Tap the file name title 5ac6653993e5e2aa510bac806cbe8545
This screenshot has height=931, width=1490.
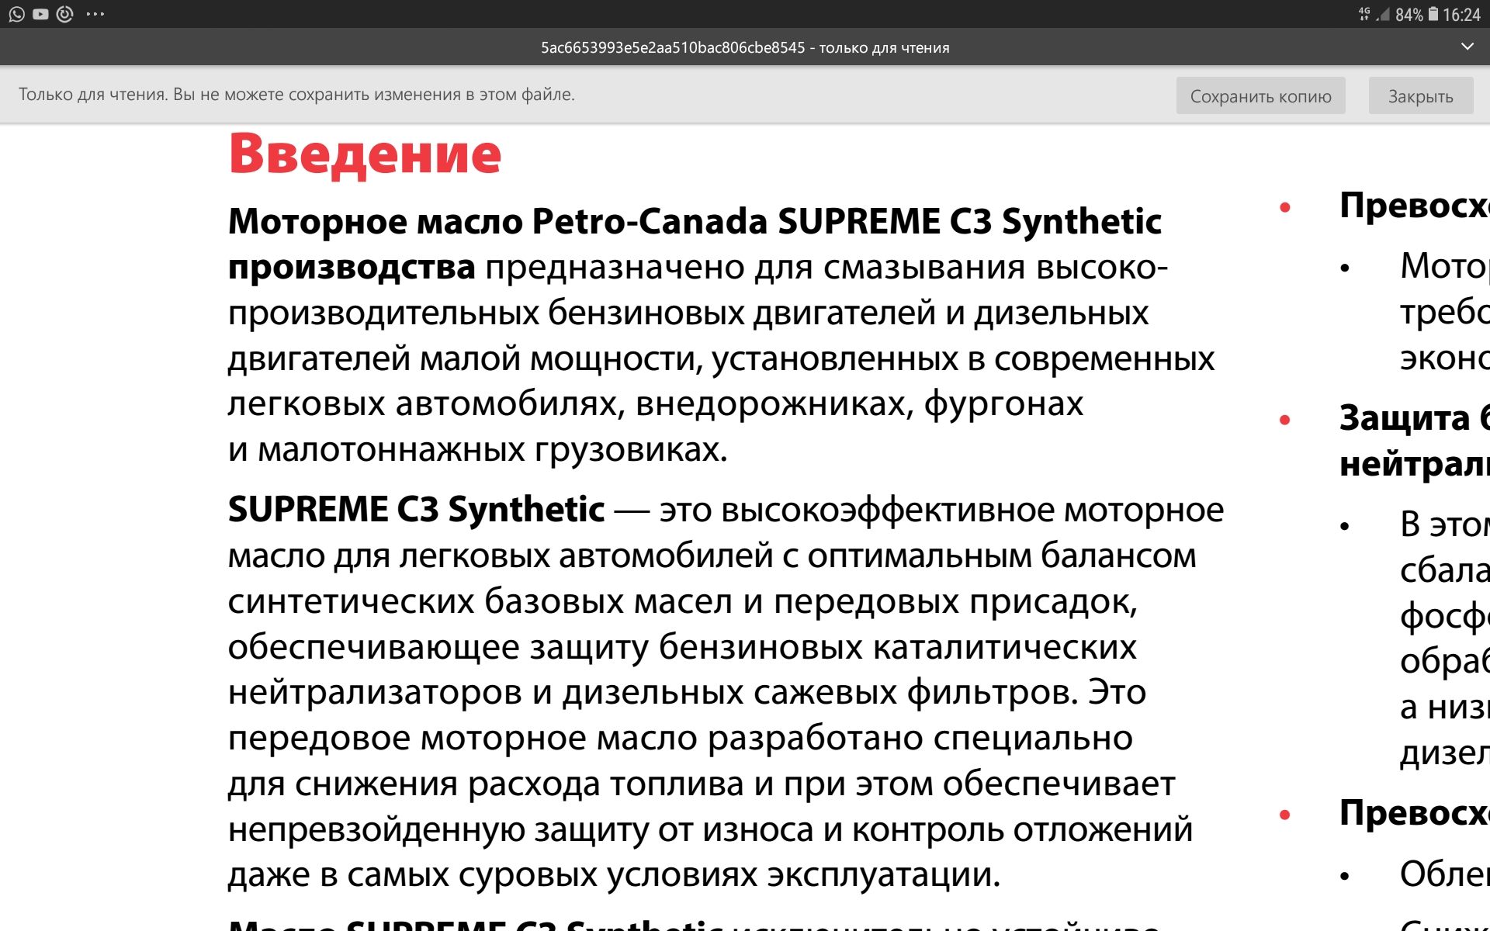673,47
